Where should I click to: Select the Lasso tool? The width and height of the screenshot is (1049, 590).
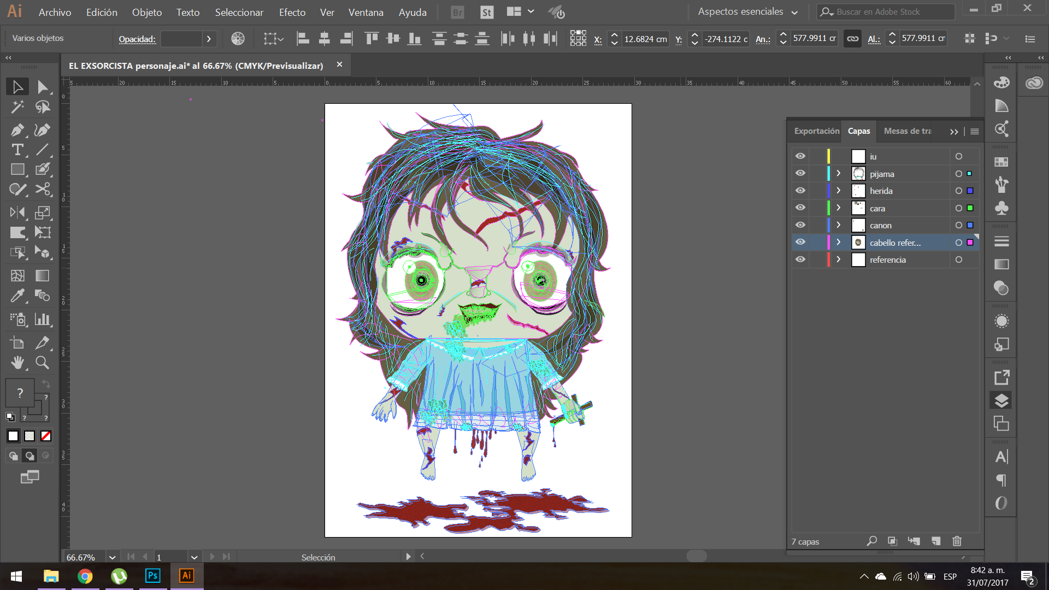[x=43, y=107]
